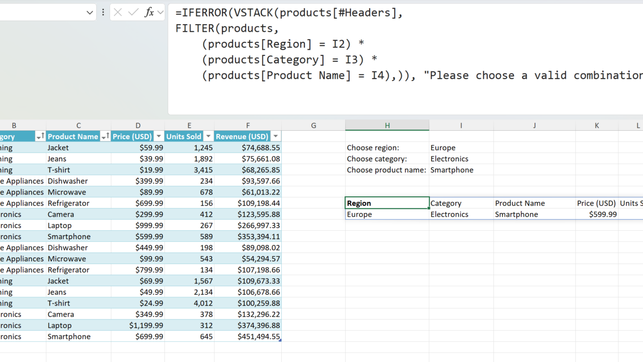Click the Insert Function fx icon
643x362 pixels.
pos(149,13)
